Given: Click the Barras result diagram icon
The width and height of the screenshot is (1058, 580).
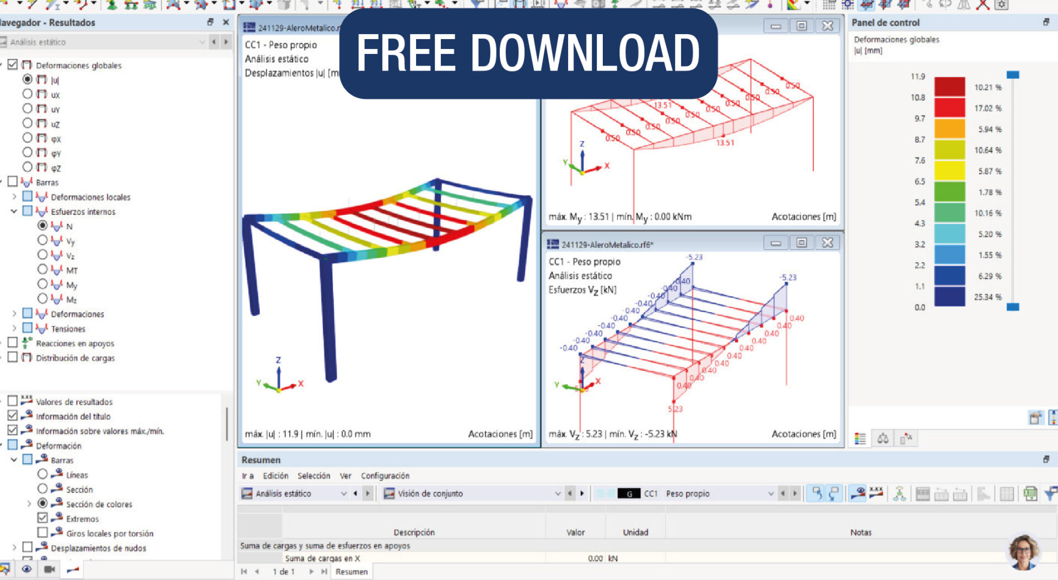Looking at the screenshot, I should click(x=27, y=182).
